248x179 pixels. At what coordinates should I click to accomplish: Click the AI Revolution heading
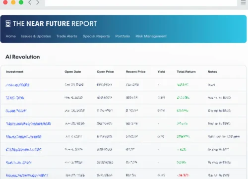[23, 57]
